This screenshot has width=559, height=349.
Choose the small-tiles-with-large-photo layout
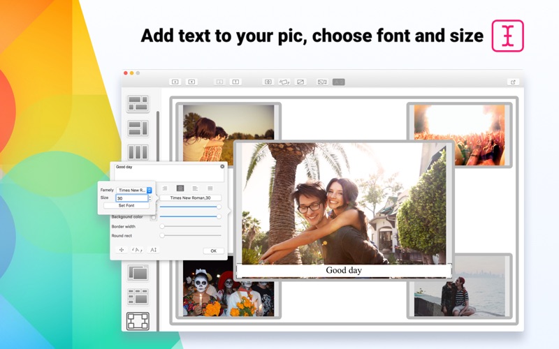[x=138, y=297]
